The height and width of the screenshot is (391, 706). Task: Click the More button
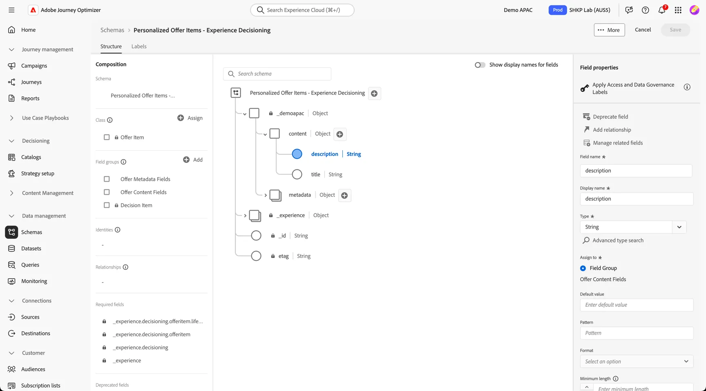point(609,30)
